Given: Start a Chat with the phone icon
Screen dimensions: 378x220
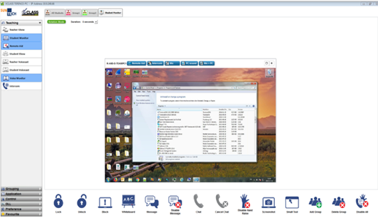Looking at the screenshot, I should (198, 201).
